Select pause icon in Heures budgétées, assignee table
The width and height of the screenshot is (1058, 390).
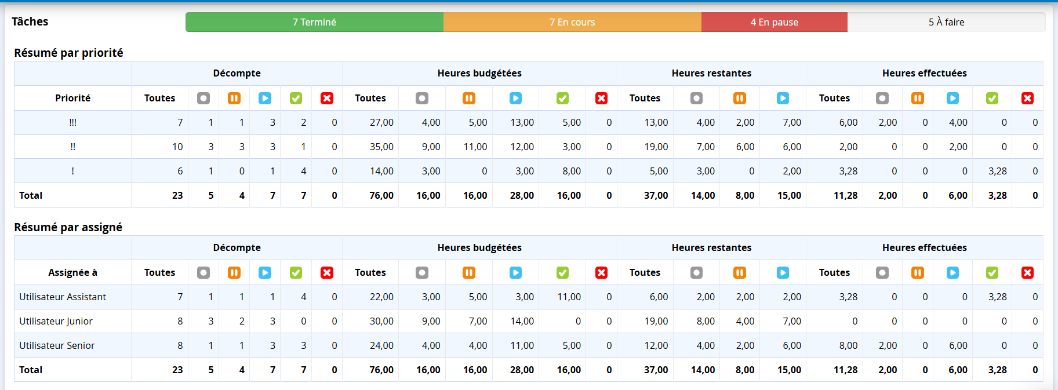469,272
